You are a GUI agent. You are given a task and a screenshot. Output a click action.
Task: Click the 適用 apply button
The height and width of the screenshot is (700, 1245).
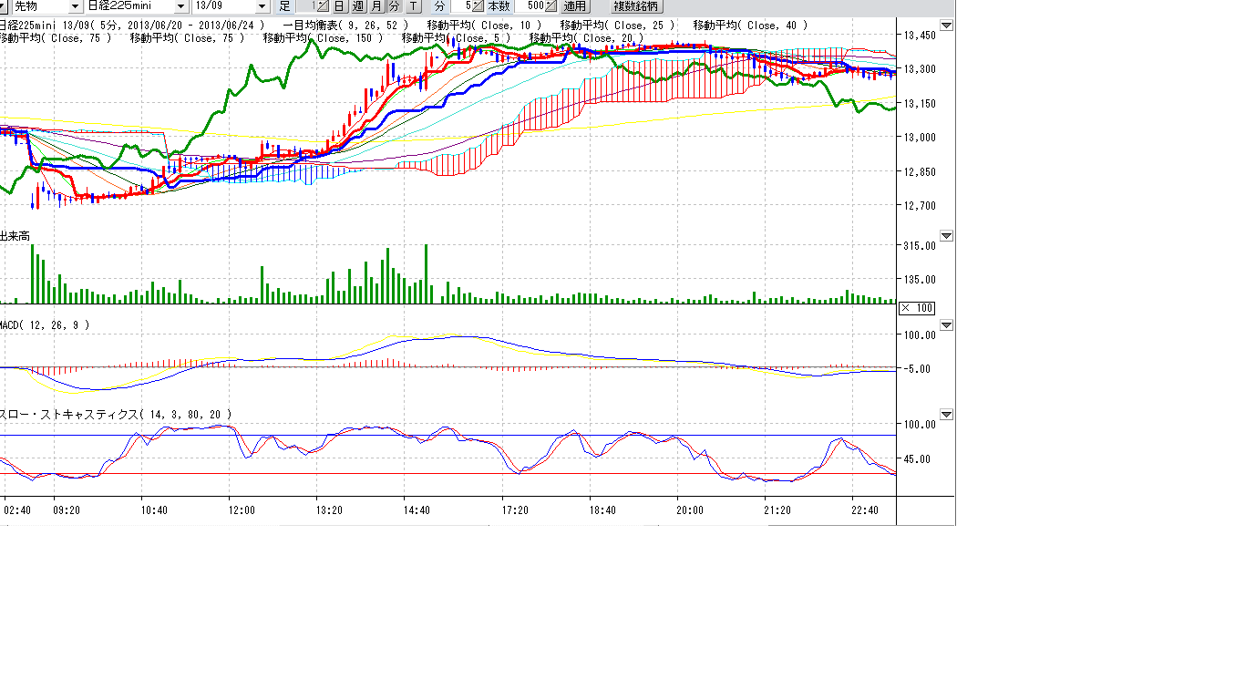574,6
